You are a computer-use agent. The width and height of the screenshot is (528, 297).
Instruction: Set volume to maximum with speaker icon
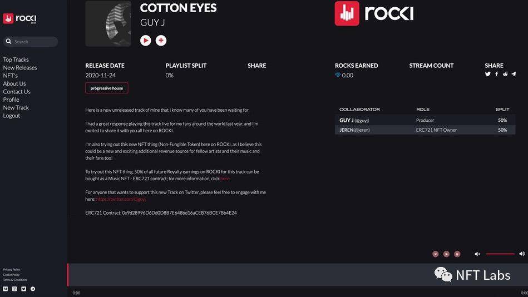[x=522, y=254]
